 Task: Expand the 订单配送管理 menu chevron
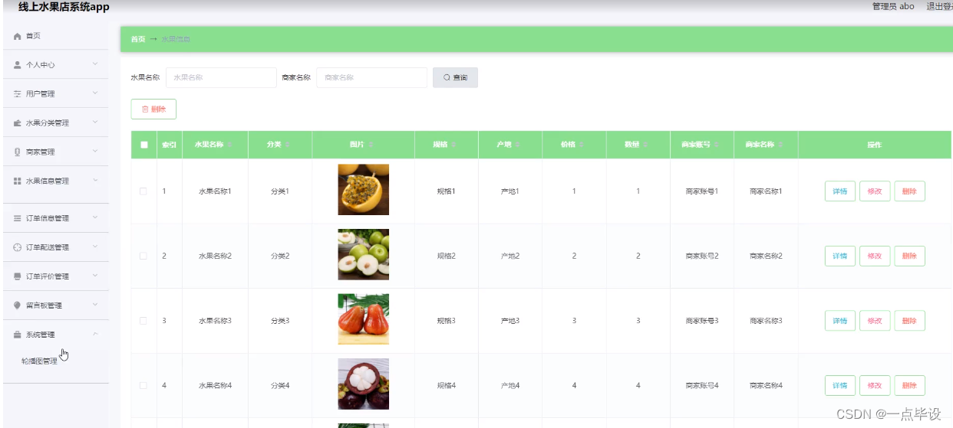95,247
